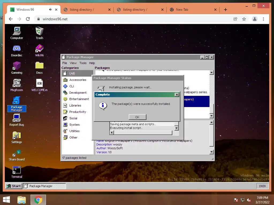This screenshot has height=205, width=274.
Task: Select the Libraries category
Action: [77, 105]
